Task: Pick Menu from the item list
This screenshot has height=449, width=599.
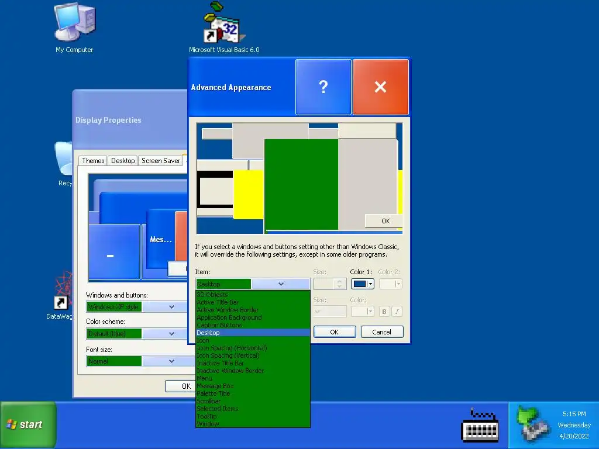Action: [253, 378]
